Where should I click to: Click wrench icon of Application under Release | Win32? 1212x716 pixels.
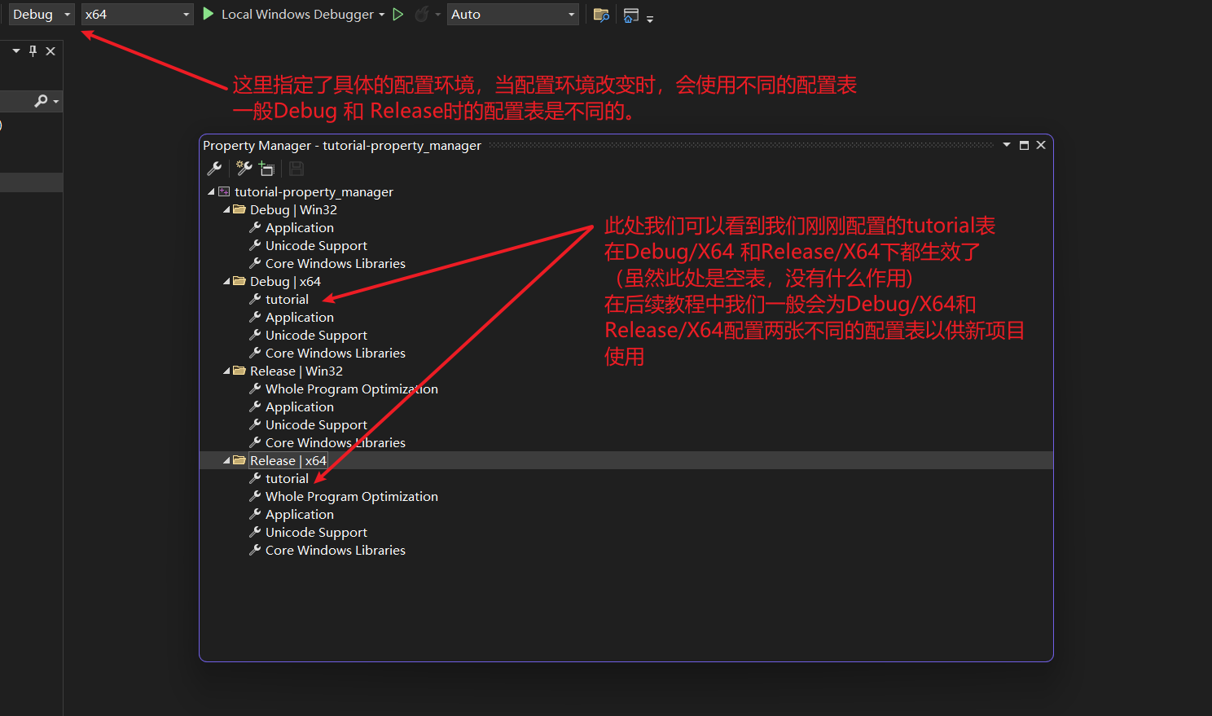pyautogui.click(x=255, y=406)
